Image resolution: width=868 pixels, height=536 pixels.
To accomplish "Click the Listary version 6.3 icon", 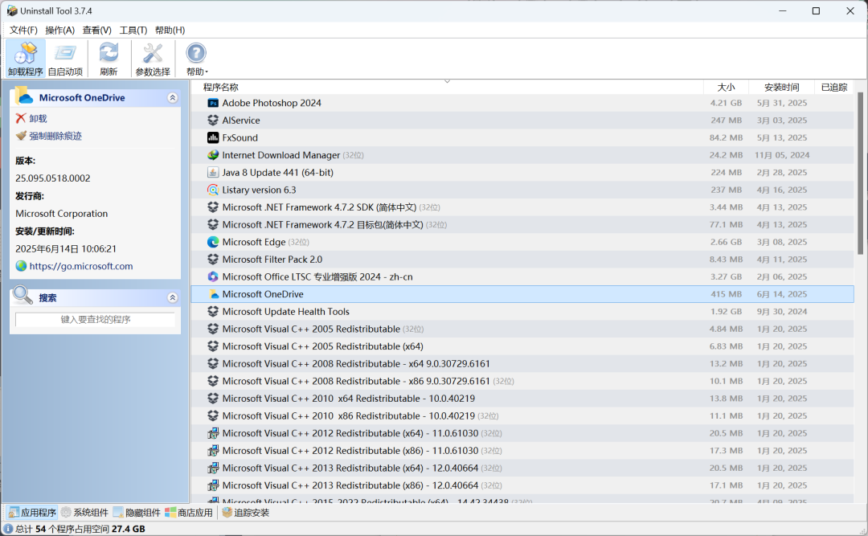I will click(x=213, y=190).
